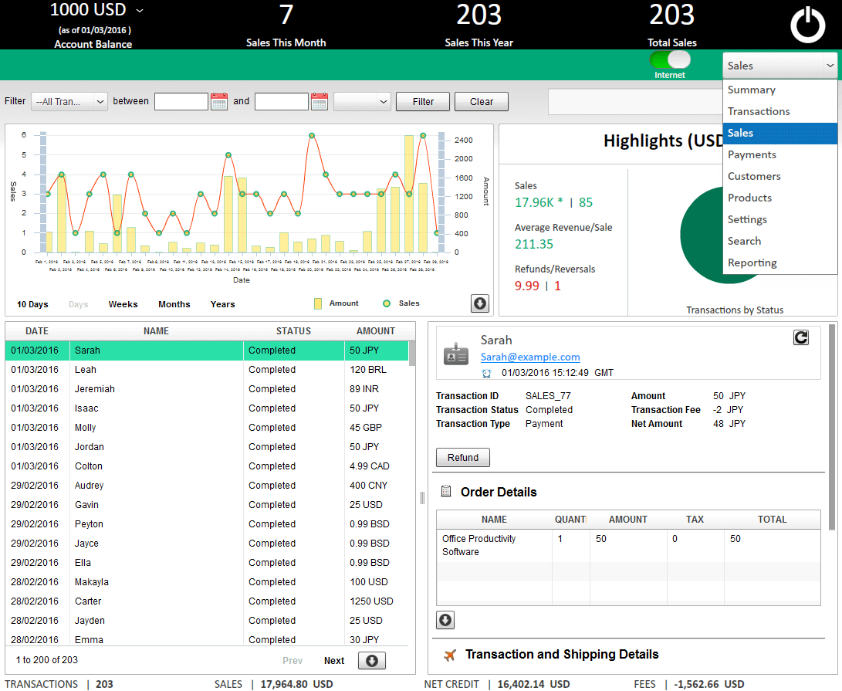The height and width of the screenshot is (691, 842).
Task: Click the shipping airplane icon
Action: pyautogui.click(x=449, y=655)
